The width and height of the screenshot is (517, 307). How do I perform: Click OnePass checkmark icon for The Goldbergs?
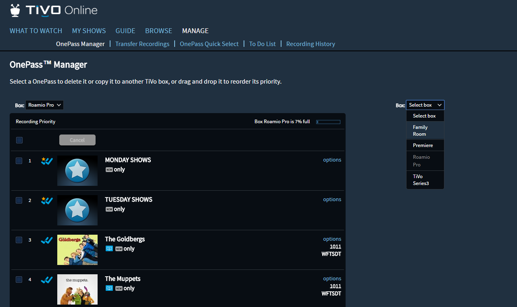[47, 240]
